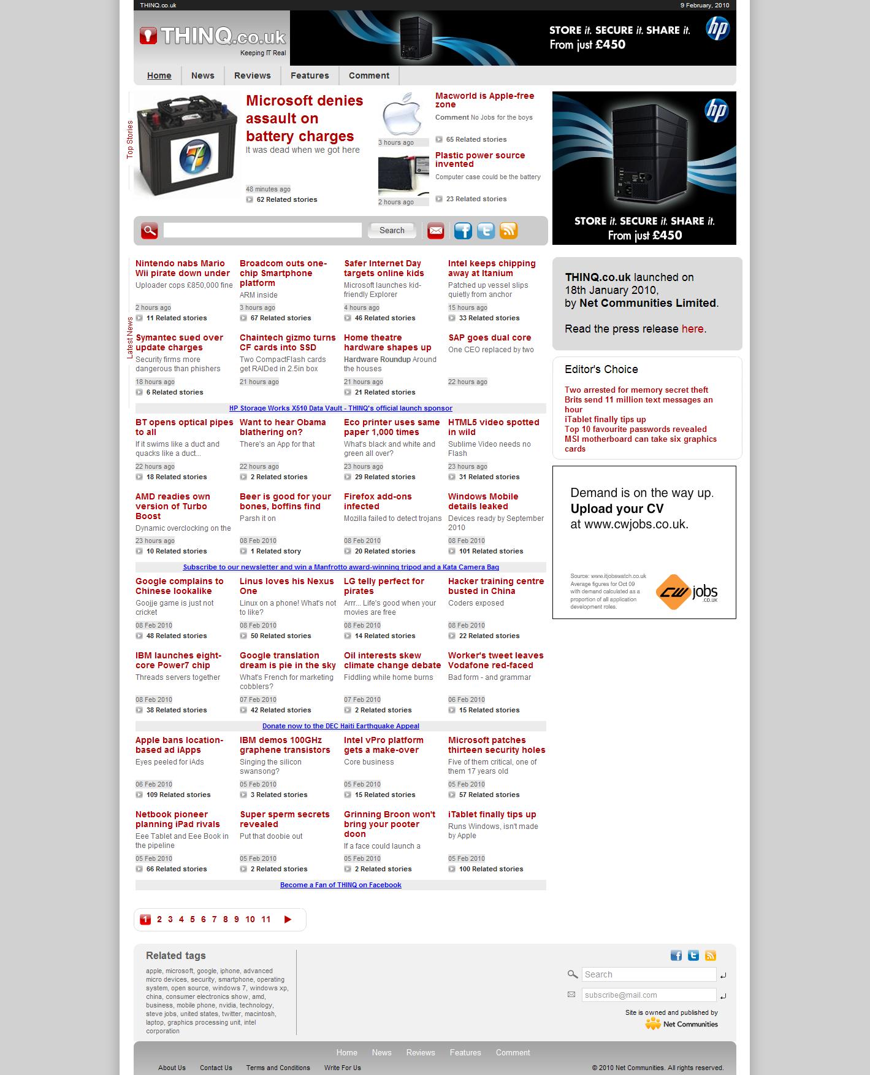Open the Macworld is Apple-free zone headline
The width and height of the screenshot is (870, 1075).
[484, 100]
